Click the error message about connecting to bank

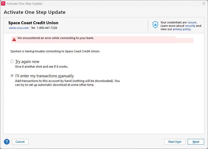click(x=56, y=38)
